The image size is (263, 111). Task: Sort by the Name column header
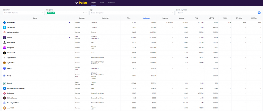point(35,18)
